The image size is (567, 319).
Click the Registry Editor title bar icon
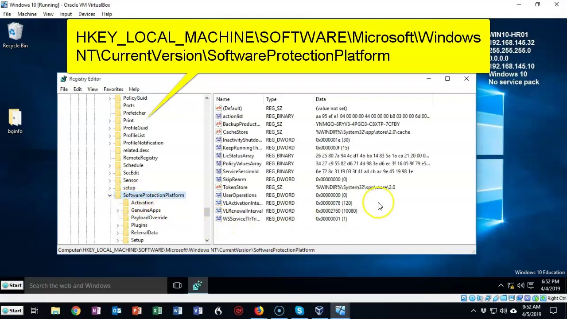(64, 79)
